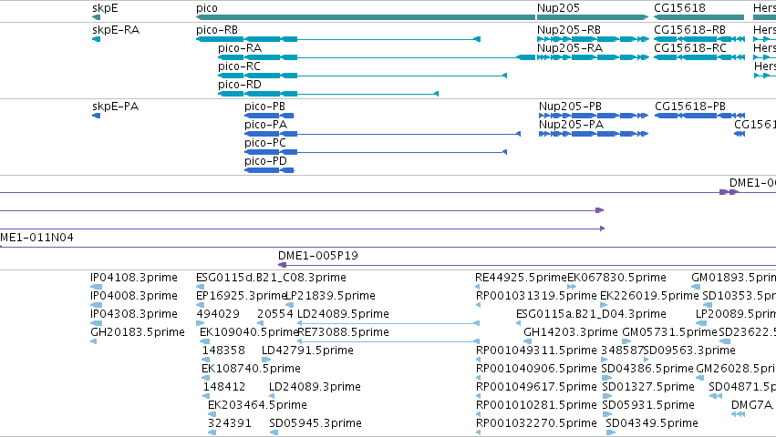Screen dimensions: 776x437
Task: Click the skpE-RA transcript label
Action: (116, 30)
